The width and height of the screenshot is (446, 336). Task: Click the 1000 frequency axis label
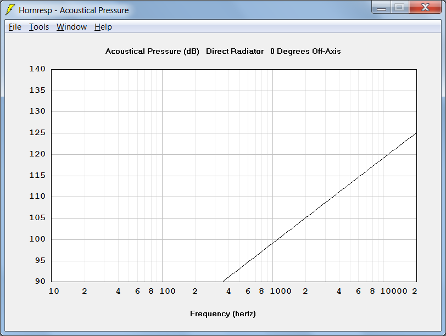(x=281, y=291)
